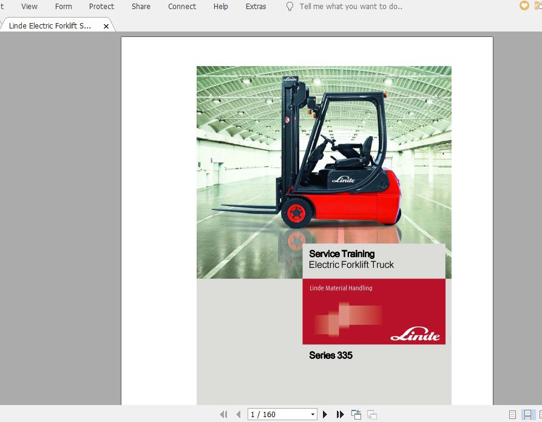Open the Form menu
This screenshot has width=542, height=422.
pyautogui.click(x=63, y=7)
